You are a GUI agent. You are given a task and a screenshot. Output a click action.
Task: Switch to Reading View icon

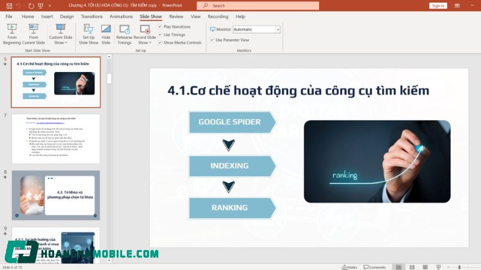(425, 267)
